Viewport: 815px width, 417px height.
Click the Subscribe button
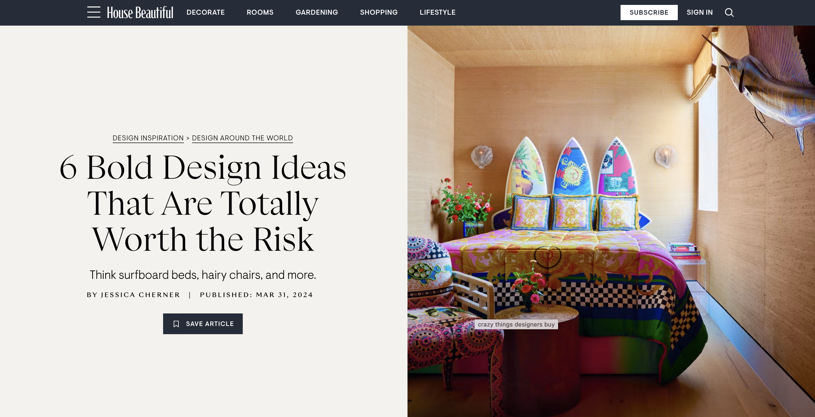coord(649,12)
